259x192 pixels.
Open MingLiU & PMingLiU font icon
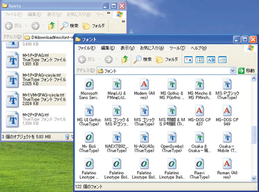point(117,84)
